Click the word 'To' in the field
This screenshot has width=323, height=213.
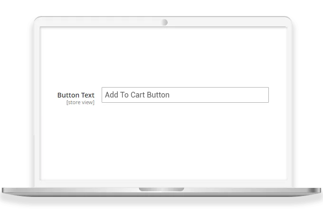pos(124,95)
